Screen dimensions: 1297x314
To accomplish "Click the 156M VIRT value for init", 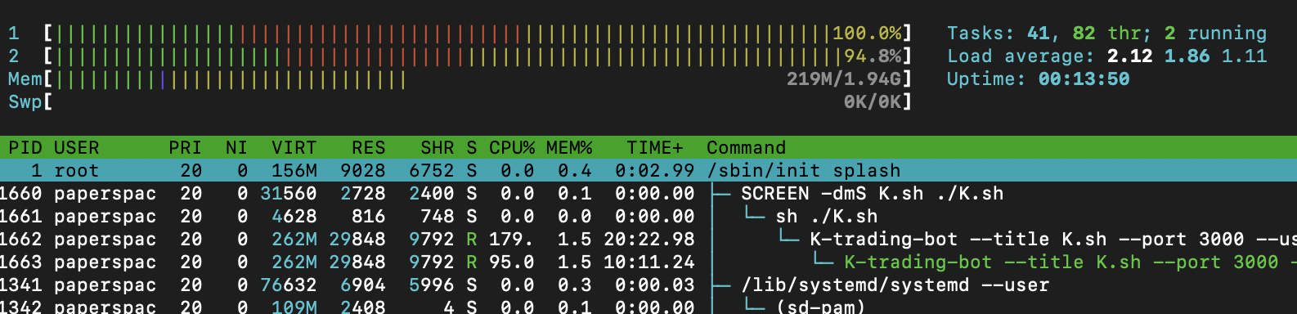I will point(294,171).
